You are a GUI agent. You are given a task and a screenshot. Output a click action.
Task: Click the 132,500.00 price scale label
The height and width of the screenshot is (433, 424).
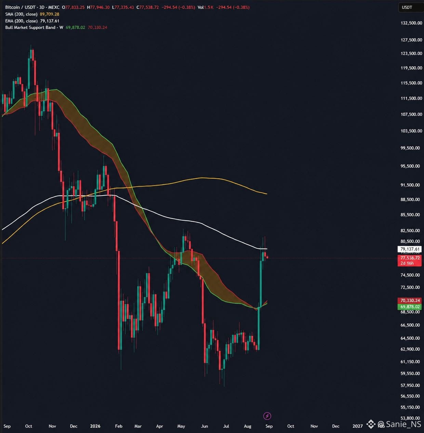click(411, 23)
